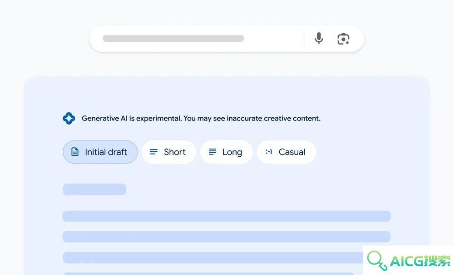Click the smiley emoticon icon beside Casual
This screenshot has height=275, width=454.
[x=269, y=152]
